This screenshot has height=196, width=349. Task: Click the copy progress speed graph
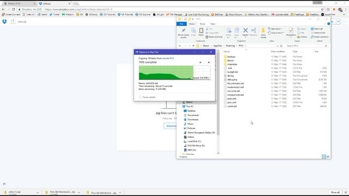(174, 72)
